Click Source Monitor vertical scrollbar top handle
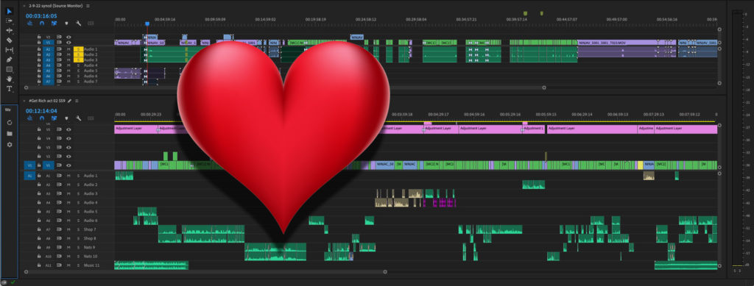754x286 pixels. coord(719,29)
